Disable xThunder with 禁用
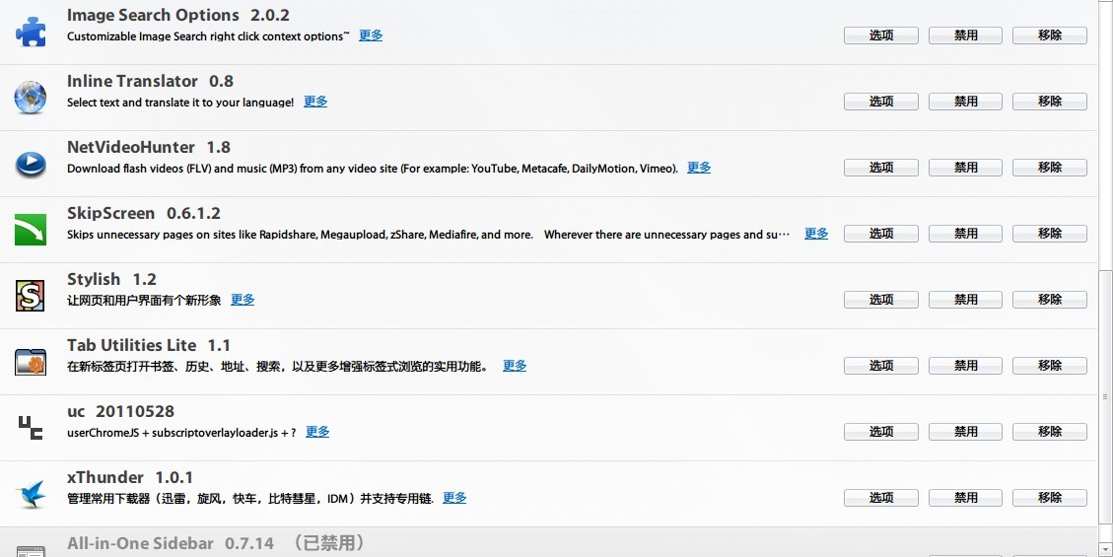Image resolution: width=1113 pixels, height=557 pixels. [965, 498]
